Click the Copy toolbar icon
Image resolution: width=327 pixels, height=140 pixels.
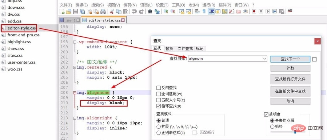click(119, 12)
